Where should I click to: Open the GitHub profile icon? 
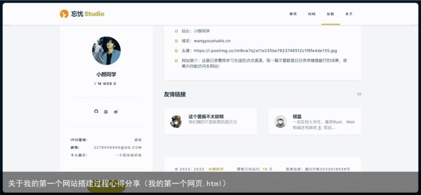[x=96, y=111]
